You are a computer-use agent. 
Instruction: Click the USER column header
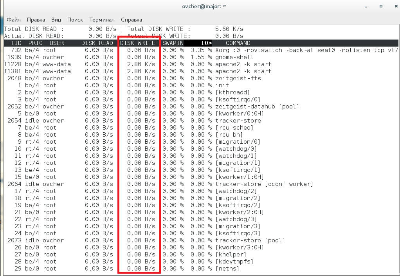pos(57,43)
